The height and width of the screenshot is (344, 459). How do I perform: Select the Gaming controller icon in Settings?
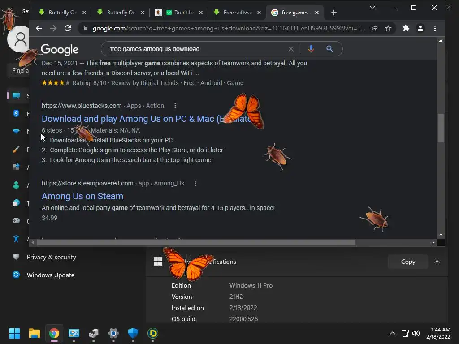click(x=16, y=221)
